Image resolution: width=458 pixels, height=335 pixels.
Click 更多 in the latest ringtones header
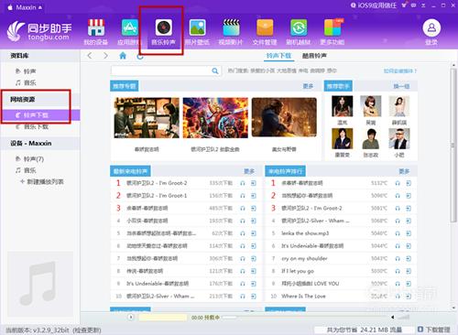pos(249,171)
